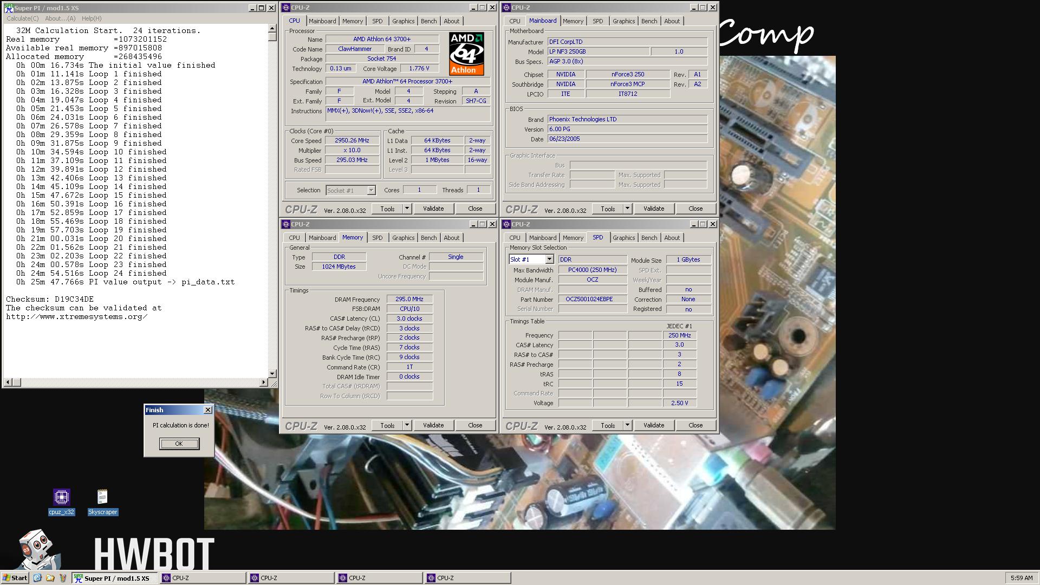Click the Core Speed value field
The height and width of the screenshot is (585, 1040).
tap(352, 140)
